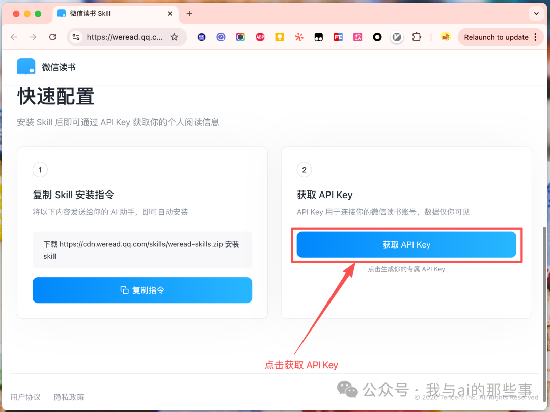
Task: Reload the page with refresh icon
Action: (x=52, y=37)
